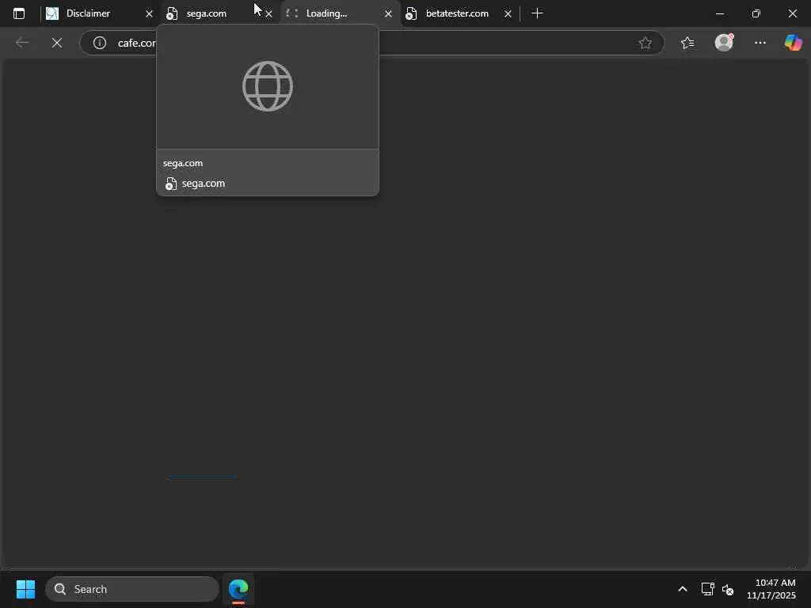The width and height of the screenshot is (811, 608).
Task: Close the Loading... tab
Action: pos(388,14)
